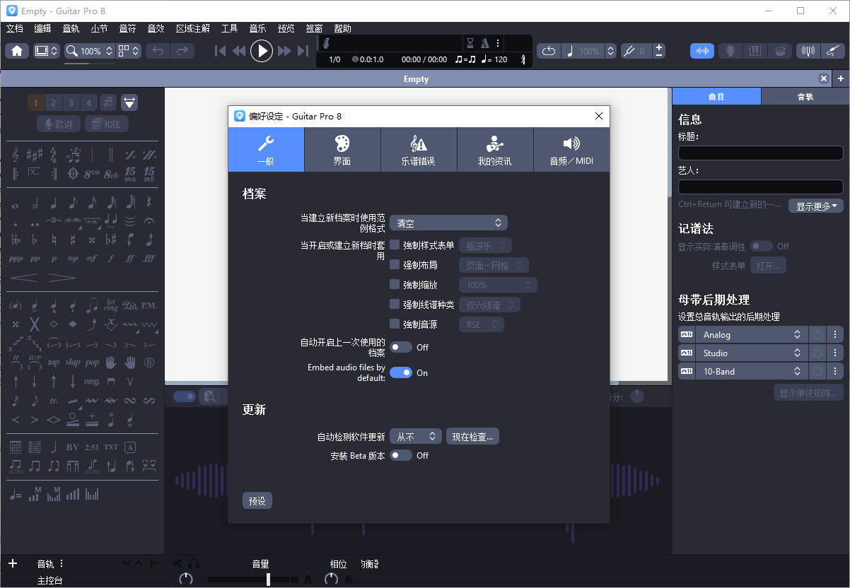Start playback with the Play button
The image size is (850, 588).
(x=262, y=51)
